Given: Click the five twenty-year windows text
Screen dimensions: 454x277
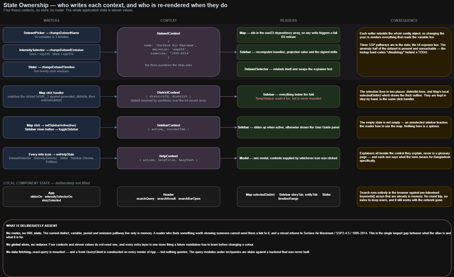Looking at the screenshot, I should (51, 71).
